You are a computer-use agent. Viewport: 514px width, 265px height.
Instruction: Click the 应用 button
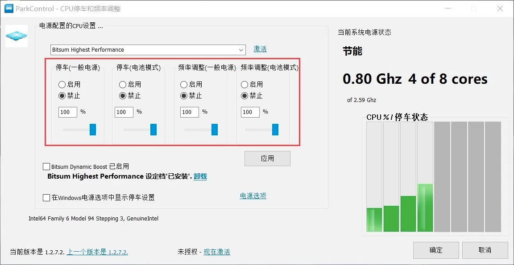coord(267,158)
